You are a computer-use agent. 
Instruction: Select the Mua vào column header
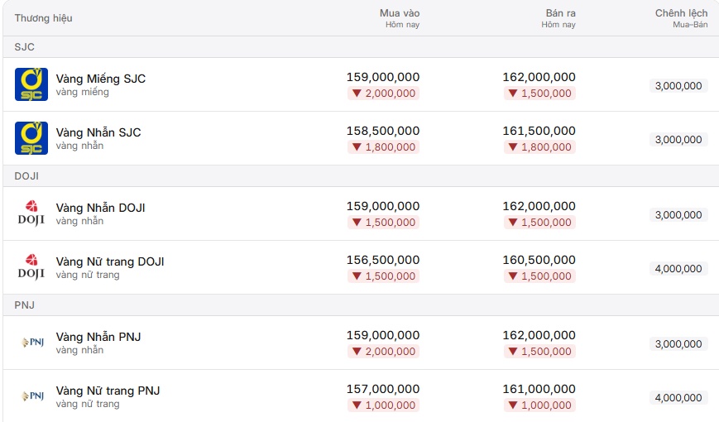pos(400,18)
